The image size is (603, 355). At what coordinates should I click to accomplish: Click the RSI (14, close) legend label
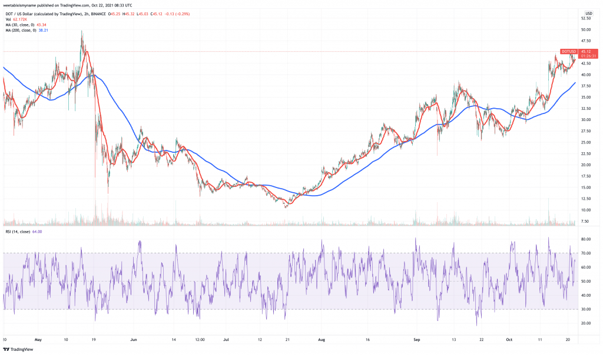18,232
